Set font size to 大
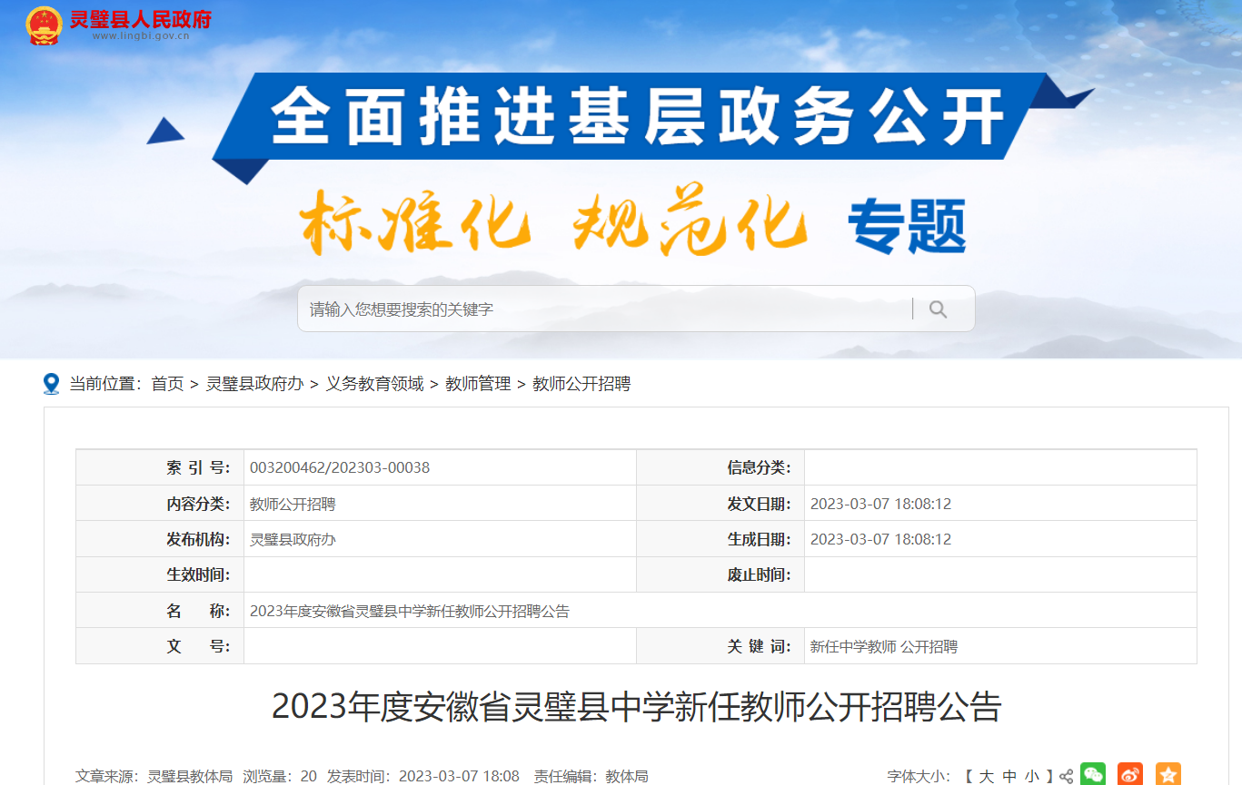Screen dimensions: 1242x785 click(x=986, y=777)
